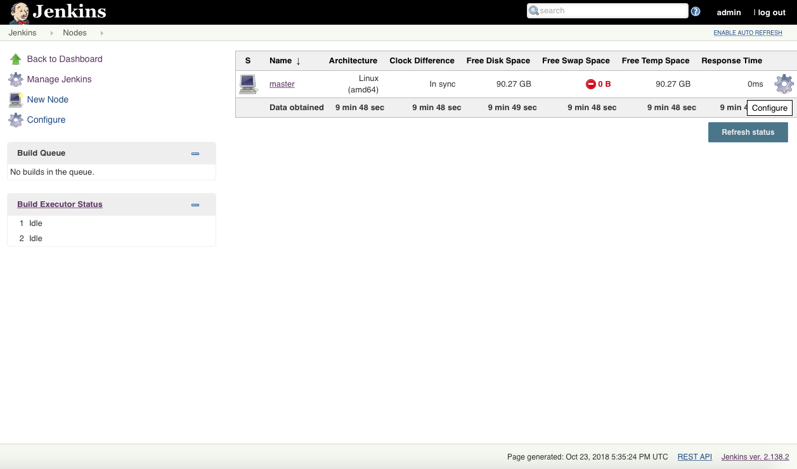The width and height of the screenshot is (797, 469).
Task: Sort by Clock Difference column header
Action: tap(422, 61)
